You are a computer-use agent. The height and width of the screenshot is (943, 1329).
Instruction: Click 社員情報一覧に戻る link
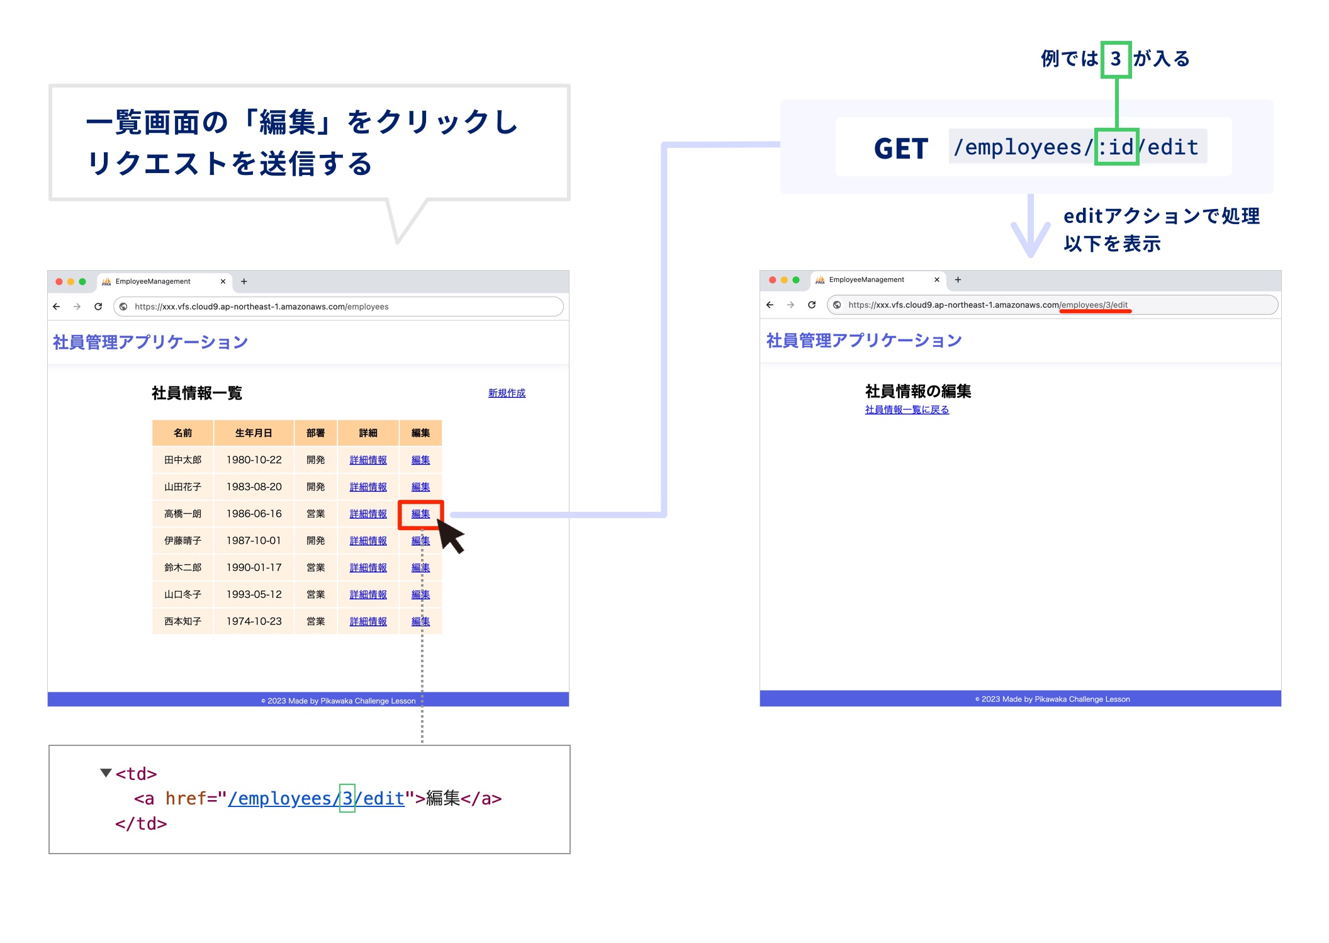(x=907, y=410)
